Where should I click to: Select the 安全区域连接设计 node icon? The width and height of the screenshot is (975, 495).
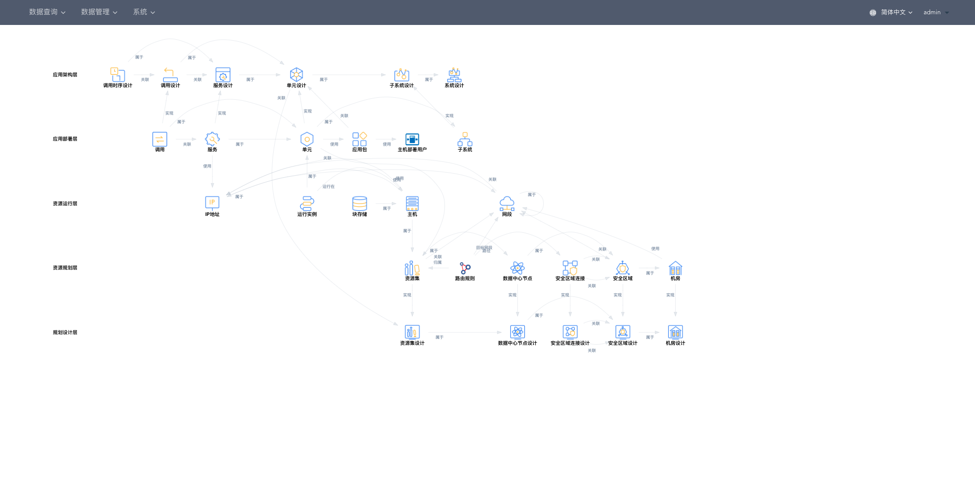point(570,332)
